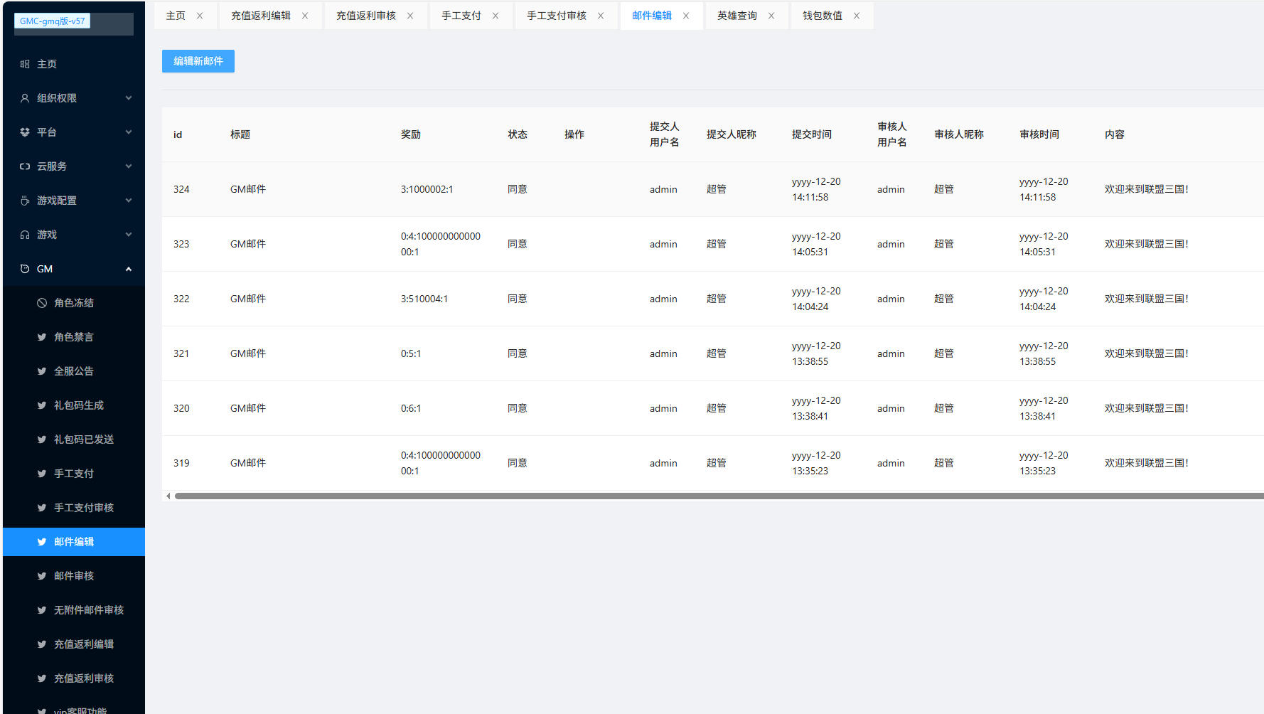Click the left scroll arrow under table

tap(168, 496)
